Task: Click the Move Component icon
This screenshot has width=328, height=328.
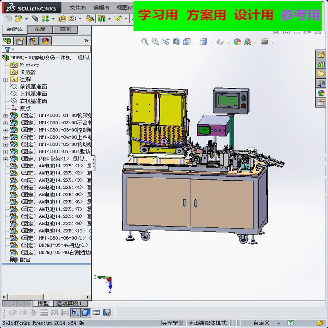Action: [72, 19]
